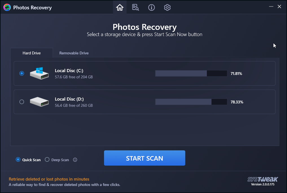Click the "Local Disc (C:)" label
The height and width of the screenshot is (193, 287).
coord(69,71)
